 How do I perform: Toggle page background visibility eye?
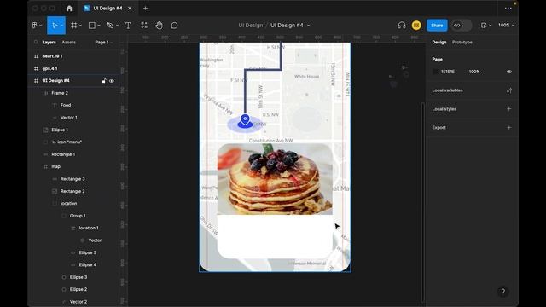[509, 72]
